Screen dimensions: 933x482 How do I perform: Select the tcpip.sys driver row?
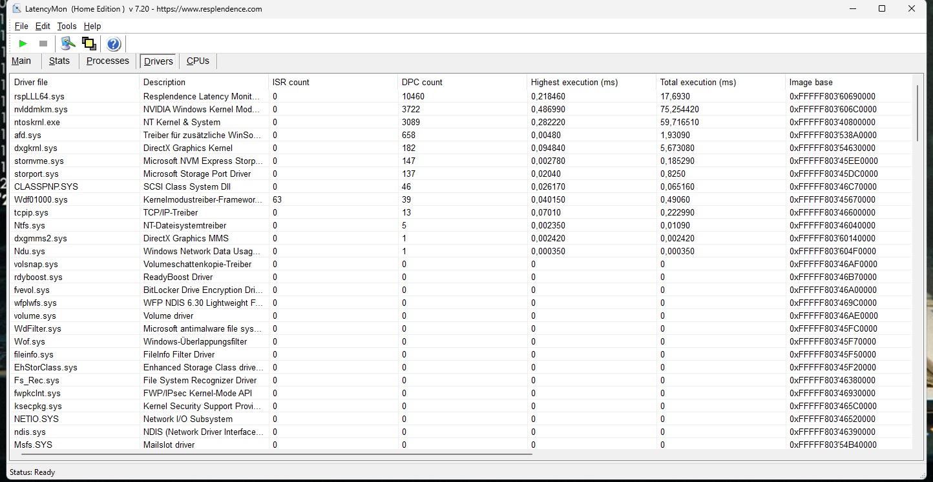coord(461,212)
